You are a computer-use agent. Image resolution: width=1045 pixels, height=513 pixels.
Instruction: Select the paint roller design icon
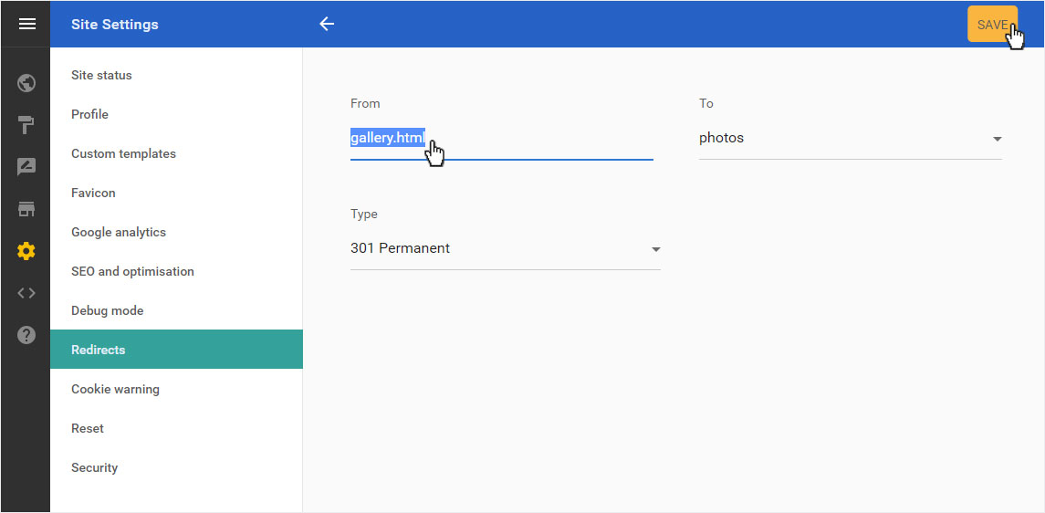pyautogui.click(x=26, y=124)
